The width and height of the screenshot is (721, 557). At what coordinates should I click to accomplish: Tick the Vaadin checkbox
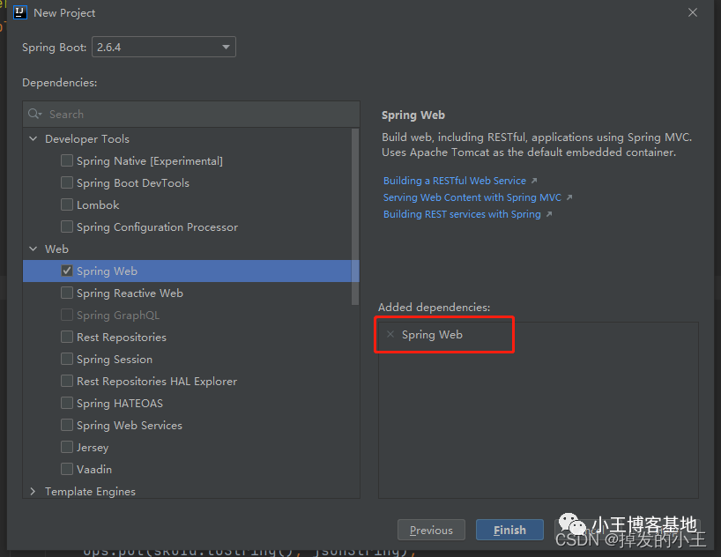pyautogui.click(x=67, y=469)
